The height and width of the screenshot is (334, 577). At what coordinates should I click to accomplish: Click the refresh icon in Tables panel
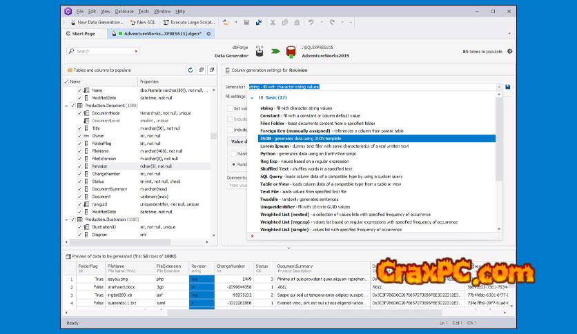click(190, 70)
